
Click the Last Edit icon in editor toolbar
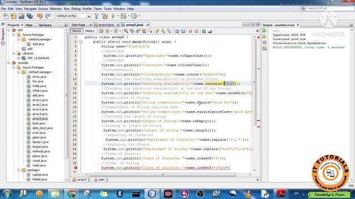101,31
